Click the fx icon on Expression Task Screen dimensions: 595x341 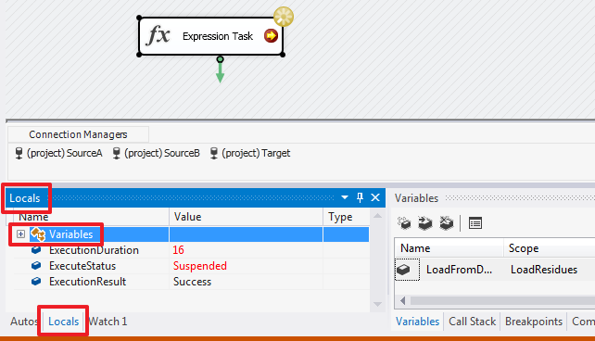pos(158,35)
